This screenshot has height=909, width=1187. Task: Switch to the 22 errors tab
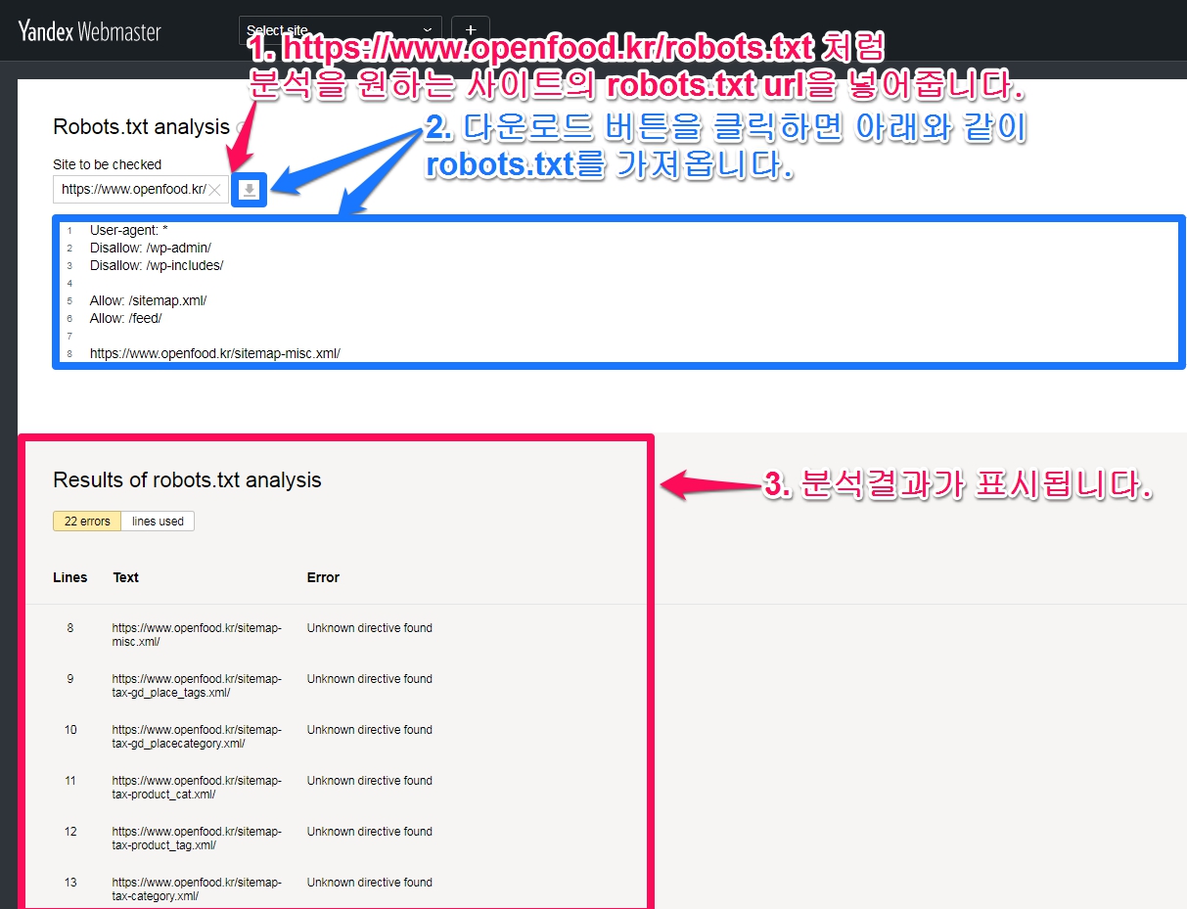point(87,522)
